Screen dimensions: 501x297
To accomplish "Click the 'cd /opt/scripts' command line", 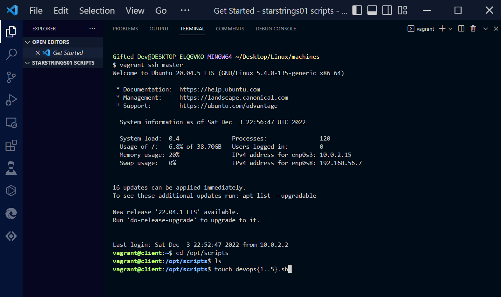I will (202, 253).
